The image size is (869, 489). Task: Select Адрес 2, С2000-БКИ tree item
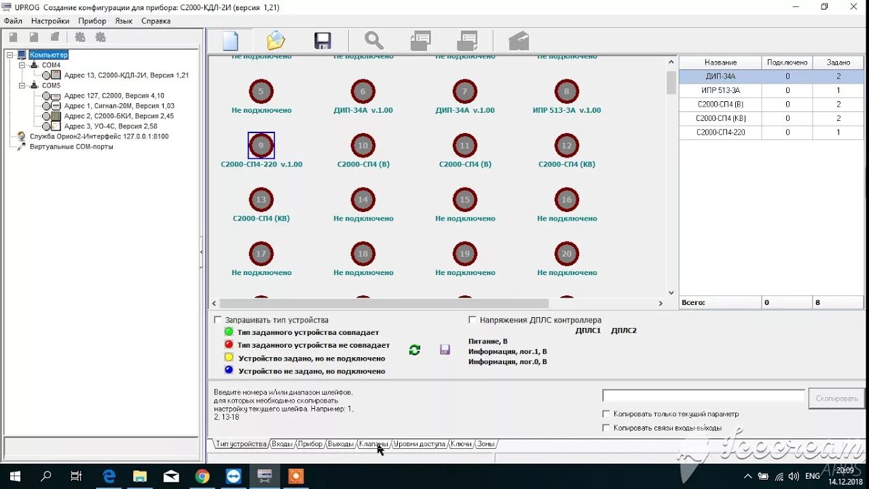pos(119,116)
